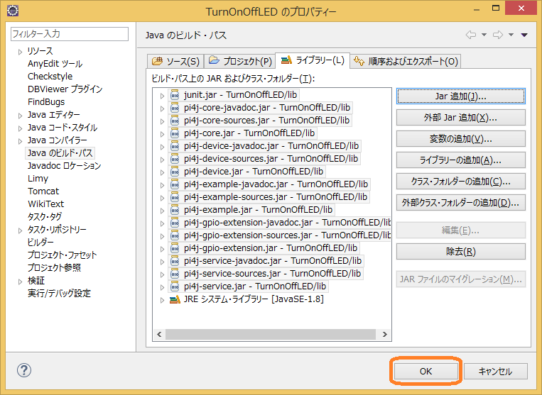Switch to the 順序およびエクスポート(O) tab
542x395 pixels.
(x=406, y=62)
